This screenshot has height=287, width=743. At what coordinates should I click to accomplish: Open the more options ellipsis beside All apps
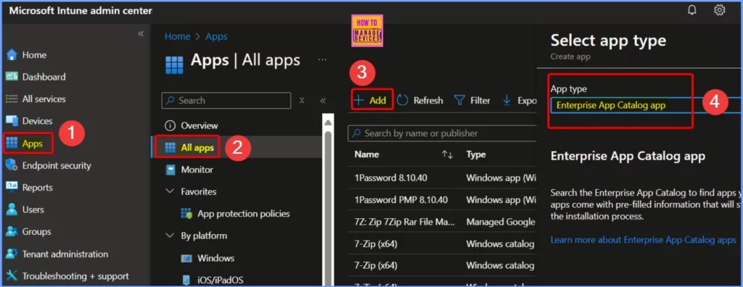[x=322, y=59]
